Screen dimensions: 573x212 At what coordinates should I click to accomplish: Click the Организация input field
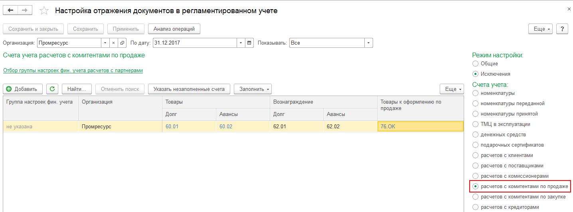[x=69, y=43]
